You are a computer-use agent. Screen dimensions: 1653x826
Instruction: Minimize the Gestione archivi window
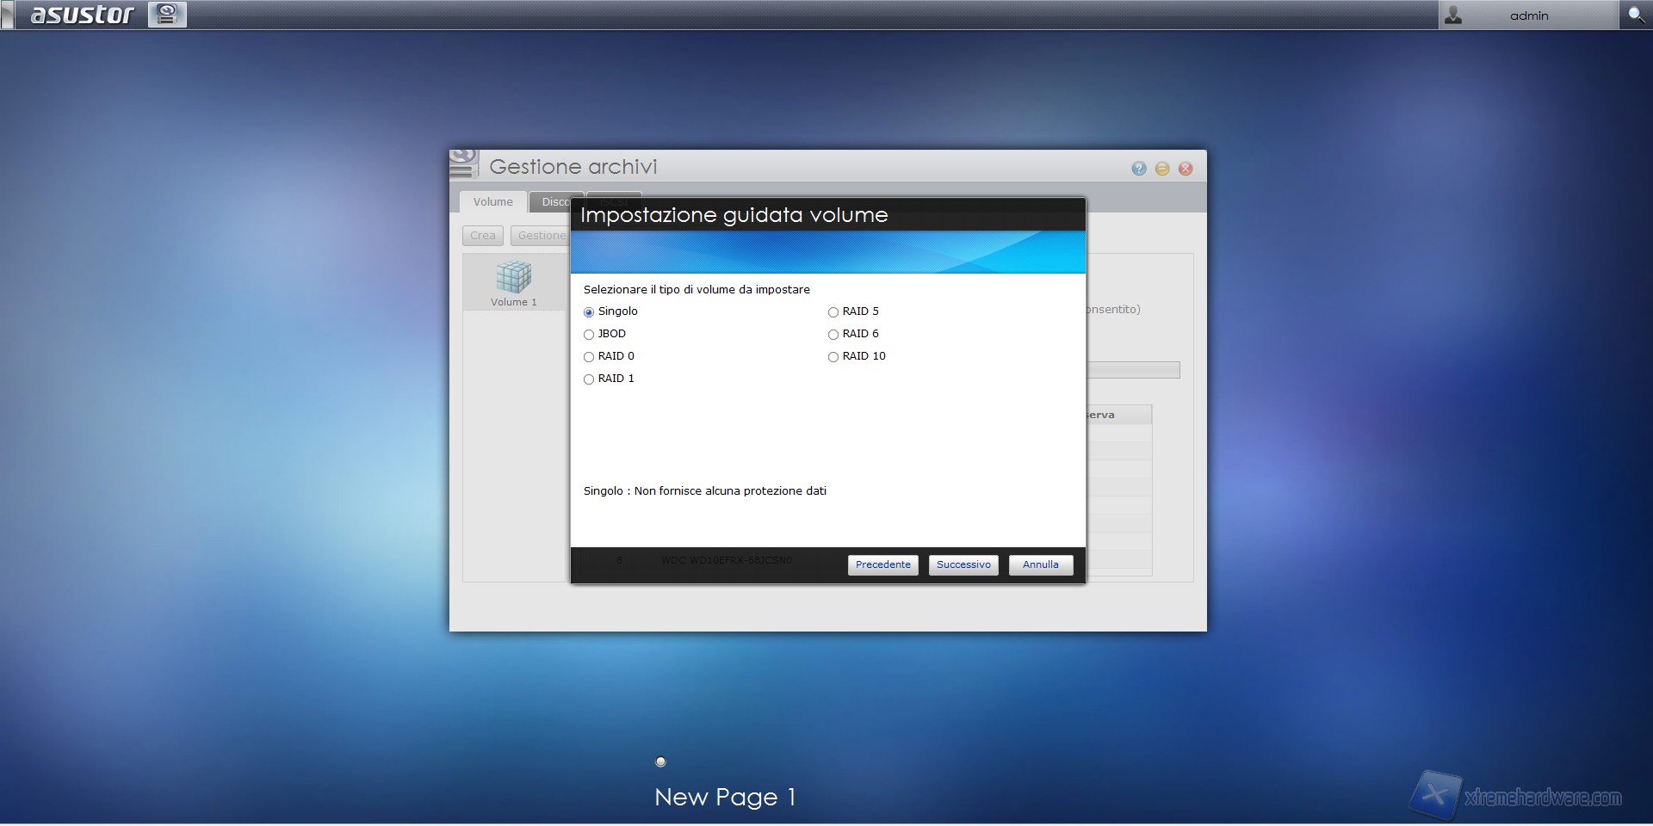pyautogui.click(x=1162, y=169)
